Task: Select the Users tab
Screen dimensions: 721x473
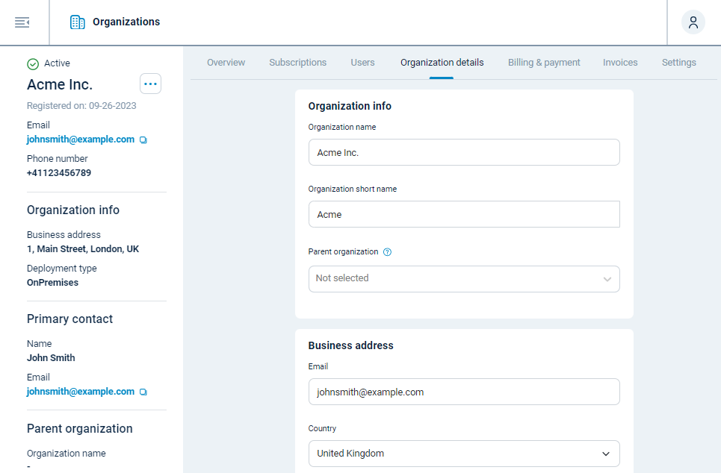Action: tap(362, 62)
